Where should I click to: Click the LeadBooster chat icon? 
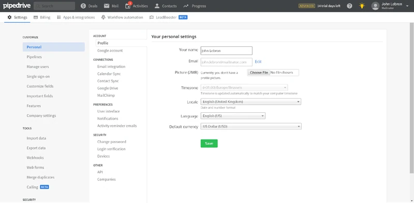(x=152, y=18)
